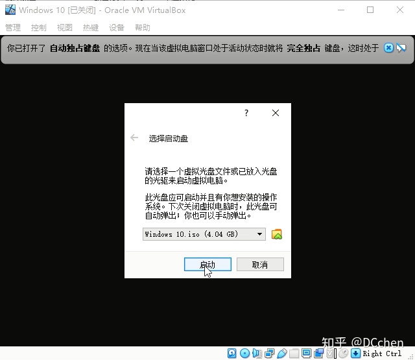This screenshot has height=360, width=415.
Task: Click the hard disk activity status icon
Action: coord(232,353)
